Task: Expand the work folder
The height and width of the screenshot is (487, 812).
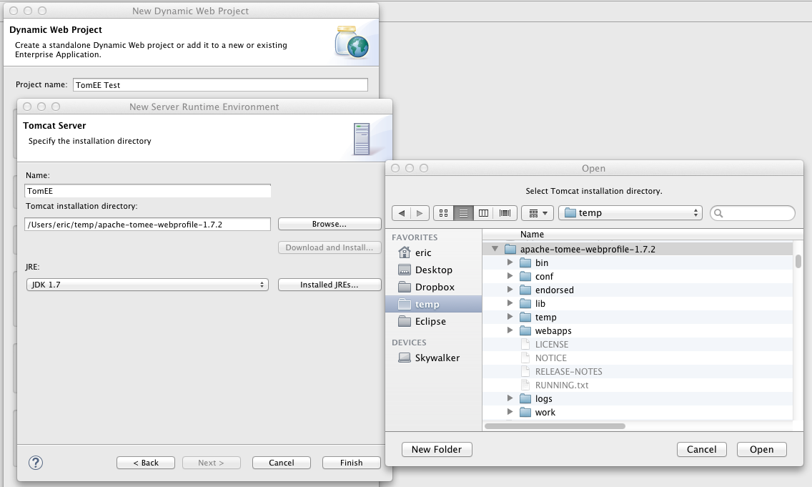Action: pos(510,412)
